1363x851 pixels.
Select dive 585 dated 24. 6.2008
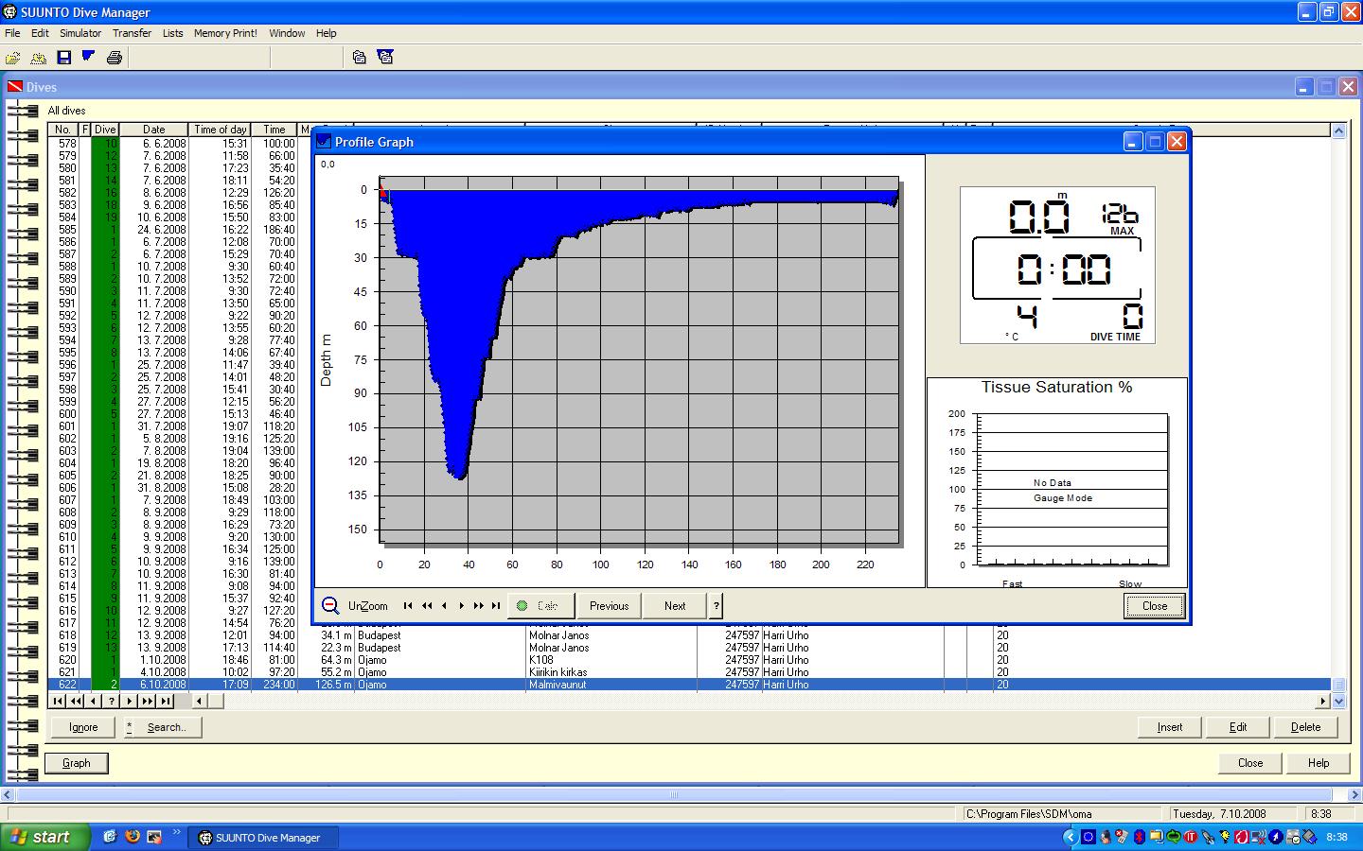(180, 230)
